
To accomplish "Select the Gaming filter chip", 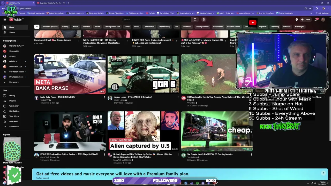I will (x=65, y=27).
